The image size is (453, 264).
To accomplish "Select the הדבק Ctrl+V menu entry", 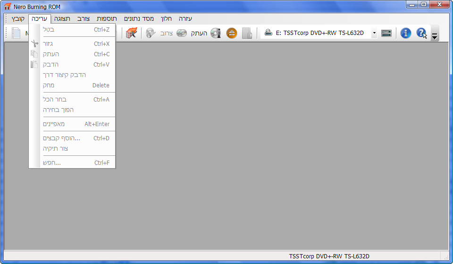I will click(x=72, y=65).
